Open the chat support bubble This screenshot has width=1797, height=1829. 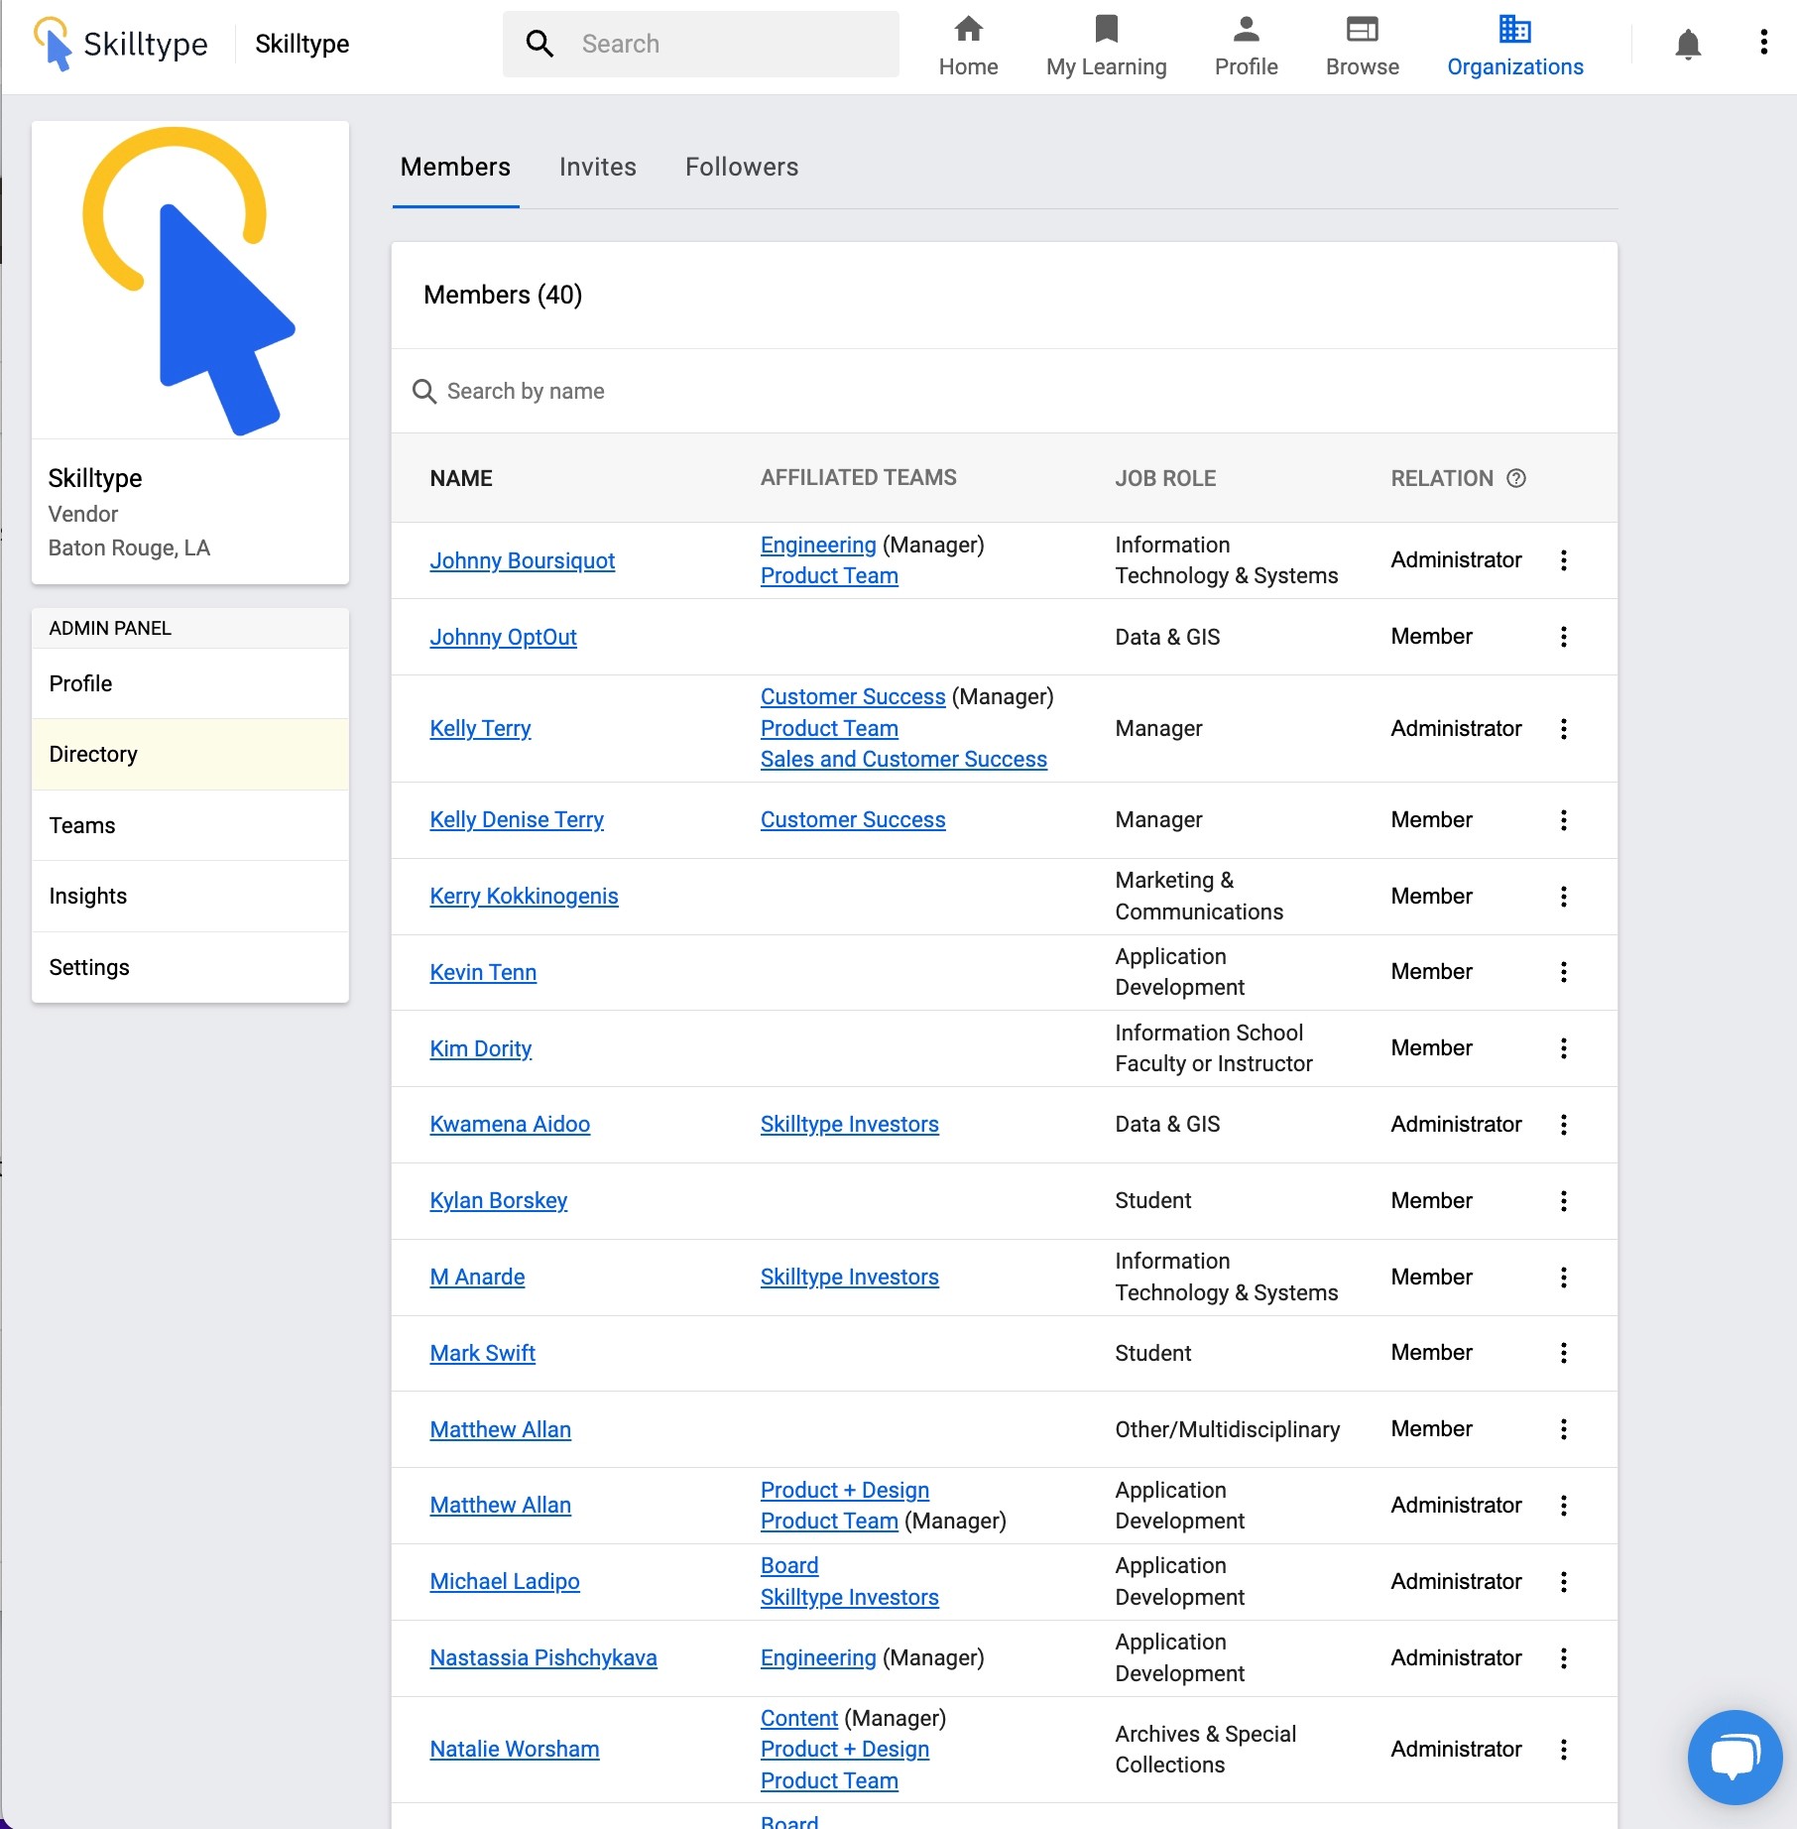click(x=1735, y=1757)
